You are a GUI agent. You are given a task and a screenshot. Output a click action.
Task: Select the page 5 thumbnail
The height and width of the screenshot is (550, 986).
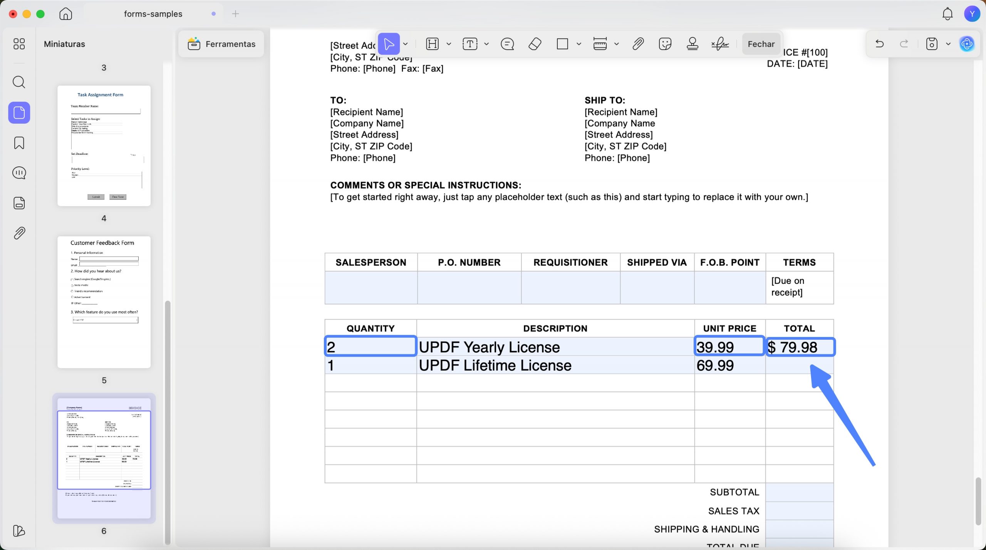coord(104,302)
